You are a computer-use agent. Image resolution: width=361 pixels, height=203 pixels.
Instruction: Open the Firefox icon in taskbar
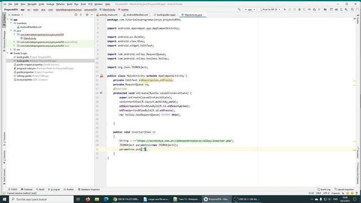87,199
